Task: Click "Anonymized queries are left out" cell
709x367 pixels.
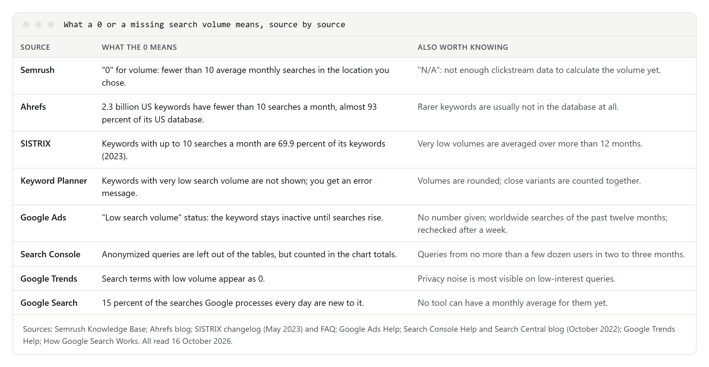Action: [249, 254]
